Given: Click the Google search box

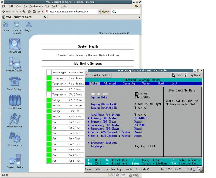Looking at the screenshot, I should pos(128,12).
